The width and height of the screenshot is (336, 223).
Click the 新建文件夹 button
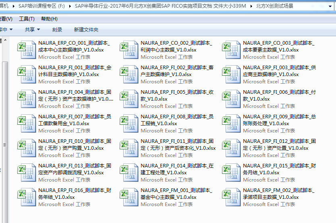point(86,29)
